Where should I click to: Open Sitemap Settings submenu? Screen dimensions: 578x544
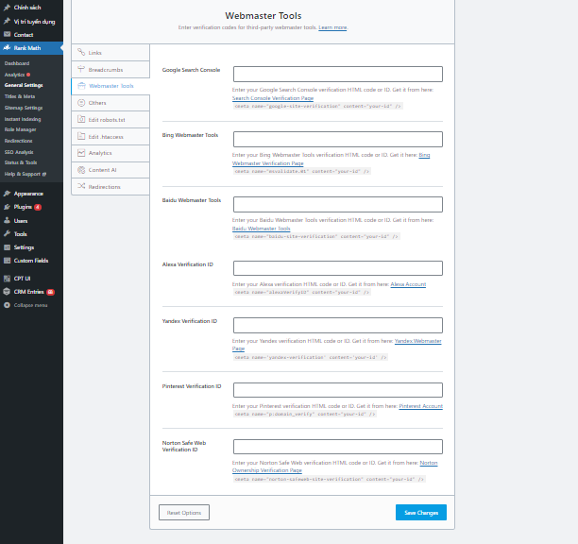[x=24, y=108]
